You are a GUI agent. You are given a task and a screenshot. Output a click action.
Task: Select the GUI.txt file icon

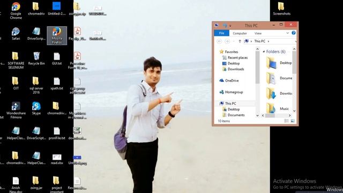coord(57,58)
